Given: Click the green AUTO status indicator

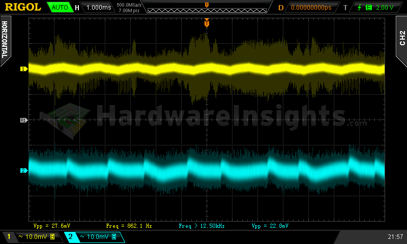Looking at the screenshot, I should click(x=59, y=8).
